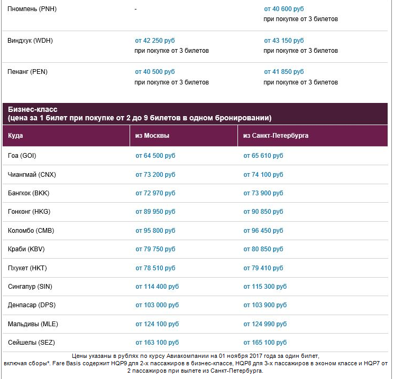
Task: Click the Коломбо (CMB) row label
Action: [x=31, y=231]
